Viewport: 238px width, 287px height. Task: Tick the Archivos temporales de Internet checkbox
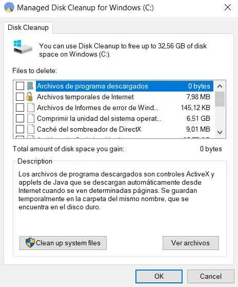click(x=20, y=97)
